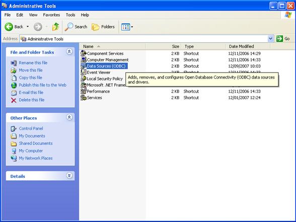Click Move this file link
This screenshot has width=296, height=222.
click(x=31, y=70)
